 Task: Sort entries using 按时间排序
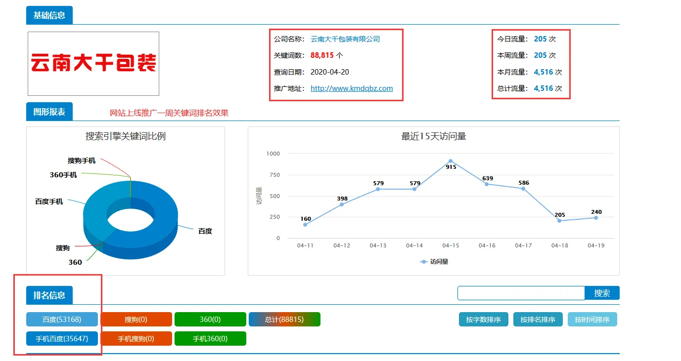[592, 319]
